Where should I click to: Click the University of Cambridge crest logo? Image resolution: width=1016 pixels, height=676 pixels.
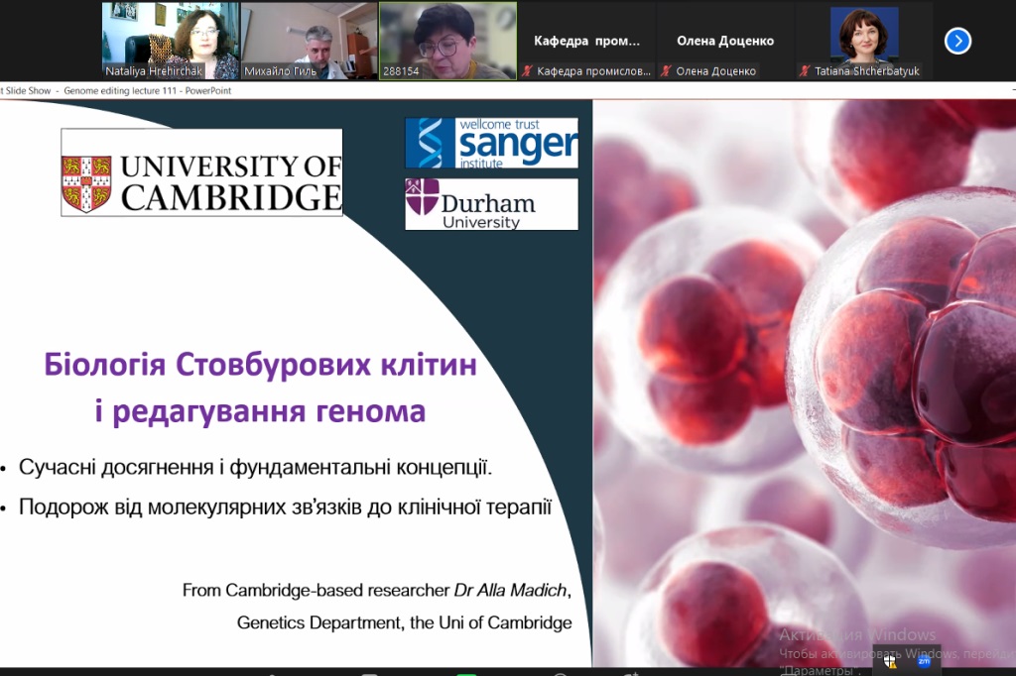click(86, 184)
